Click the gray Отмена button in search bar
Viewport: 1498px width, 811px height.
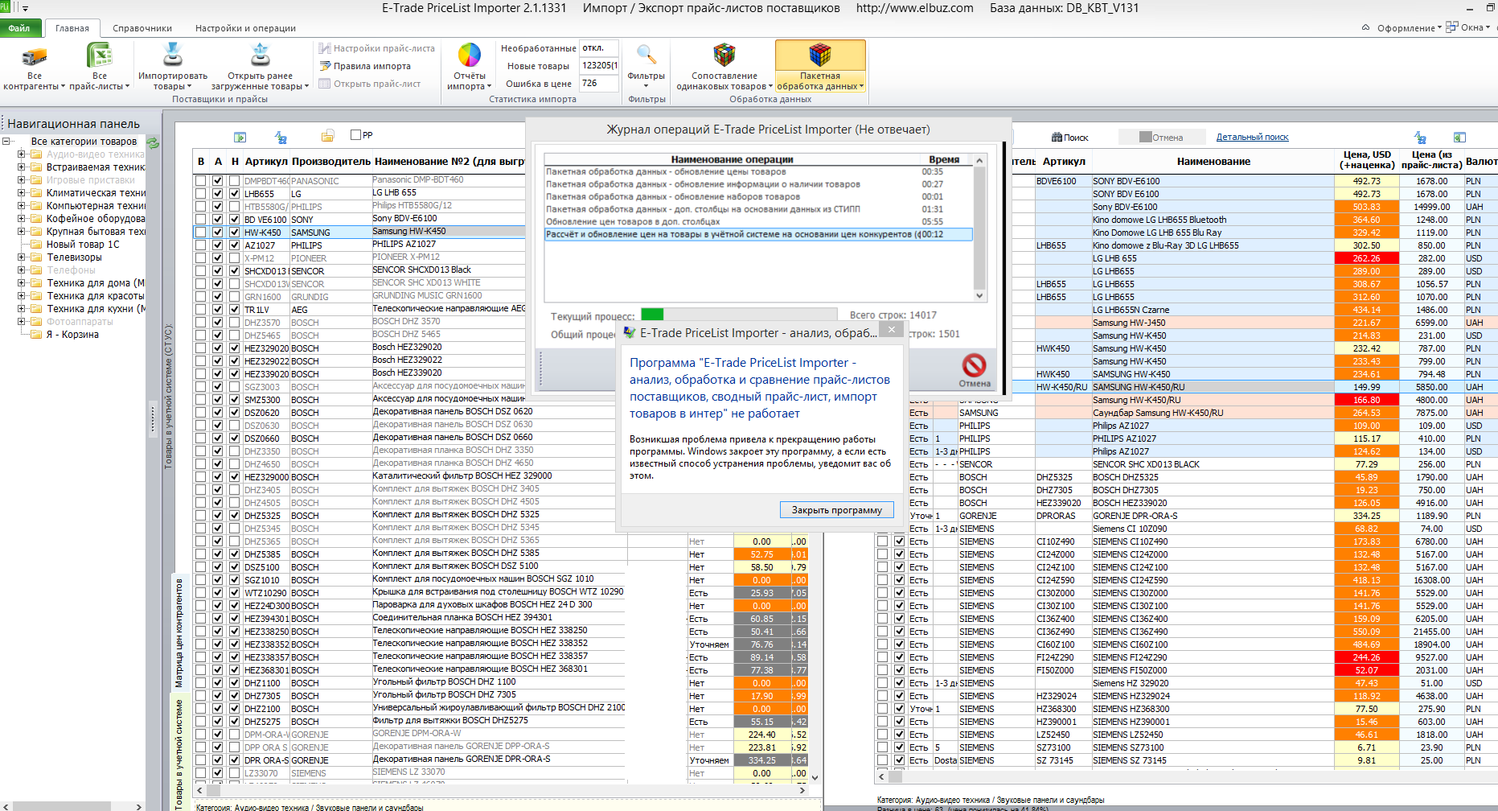click(x=1161, y=138)
